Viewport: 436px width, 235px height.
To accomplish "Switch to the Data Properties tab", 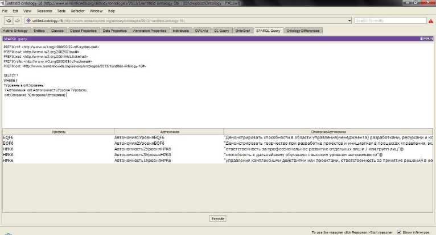I will tap(114, 31).
